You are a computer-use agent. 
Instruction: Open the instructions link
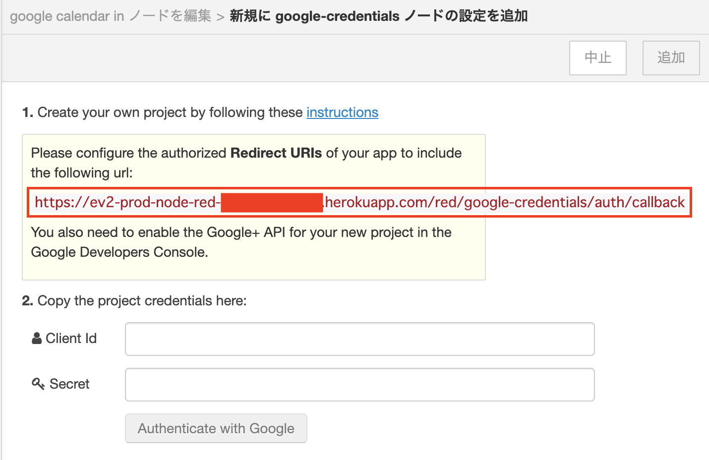click(342, 113)
